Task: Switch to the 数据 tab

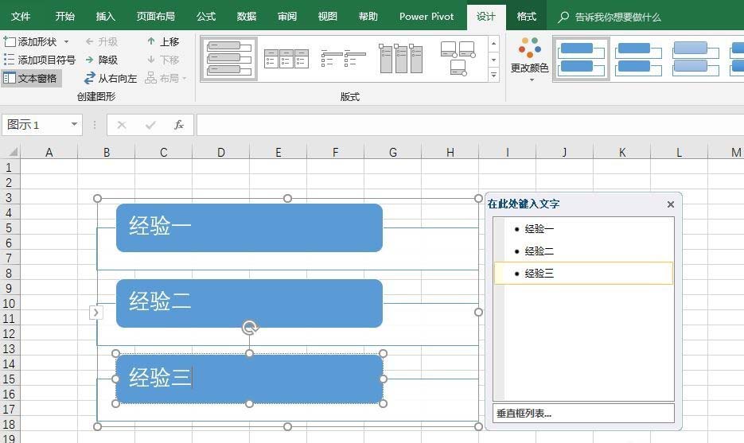Action: click(x=247, y=17)
